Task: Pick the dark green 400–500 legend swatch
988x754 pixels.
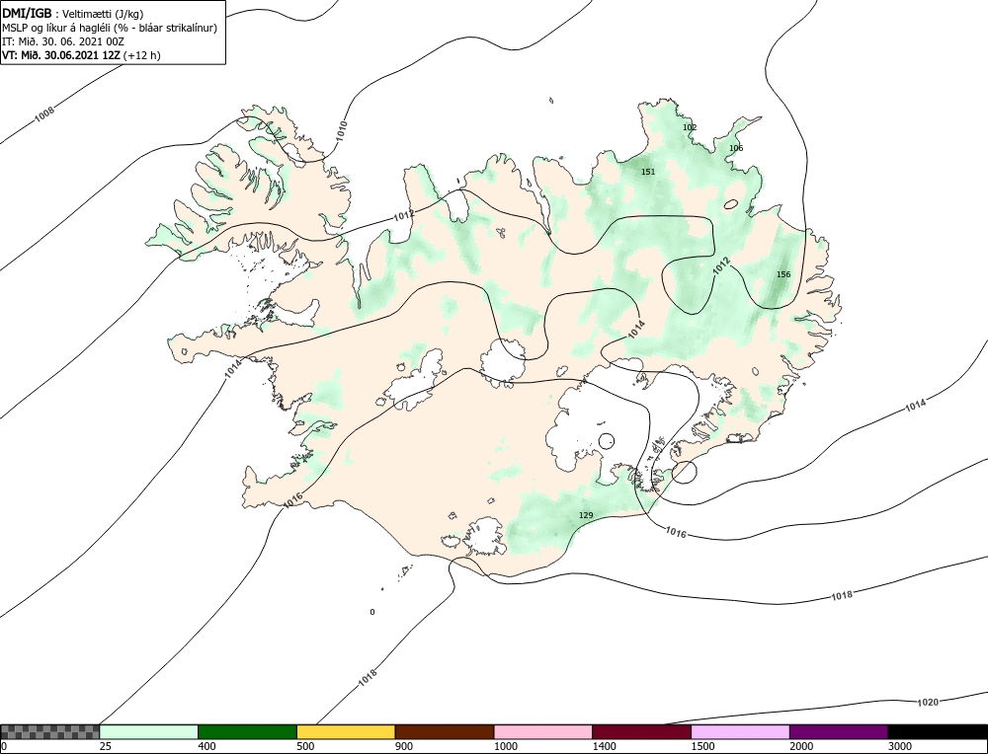Action: click(x=247, y=731)
